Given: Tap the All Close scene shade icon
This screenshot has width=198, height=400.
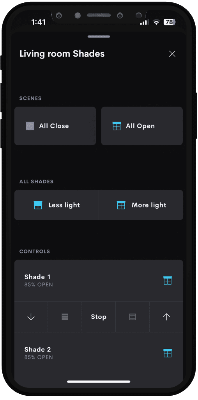Looking at the screenshot, I should pos(30,126).
